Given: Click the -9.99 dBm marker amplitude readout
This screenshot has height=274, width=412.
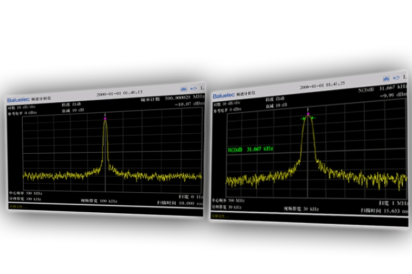Looking at the screenshot, I should tap(393, 94).
